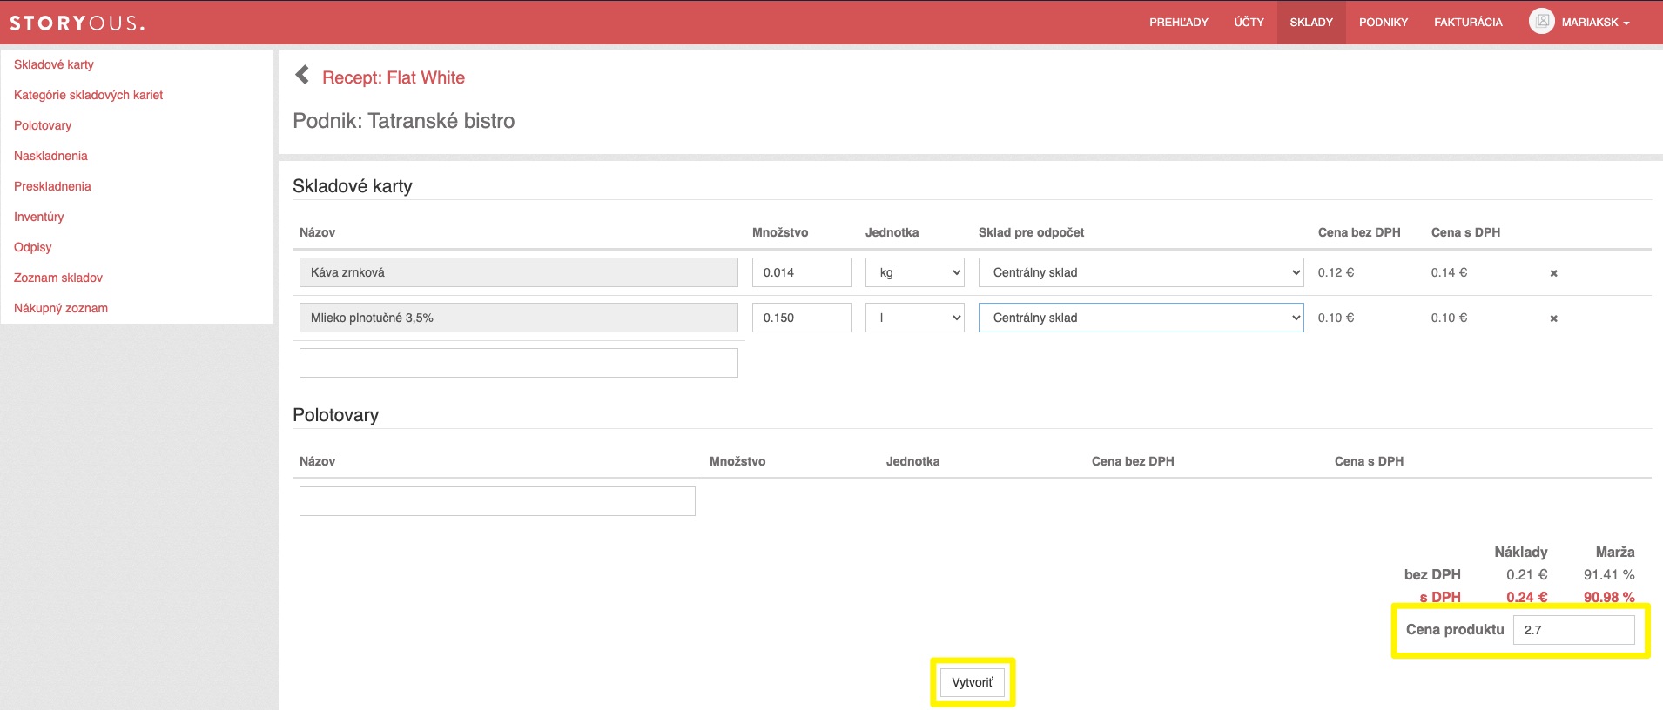Open the PREHĽADY menu
The height and width of the screenshot is (710, 1663).
coord(1179,23)
